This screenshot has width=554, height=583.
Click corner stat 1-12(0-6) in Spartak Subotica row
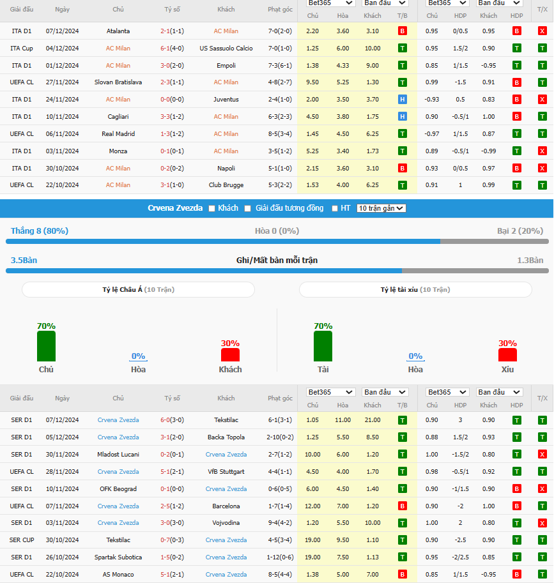(280, 557)
